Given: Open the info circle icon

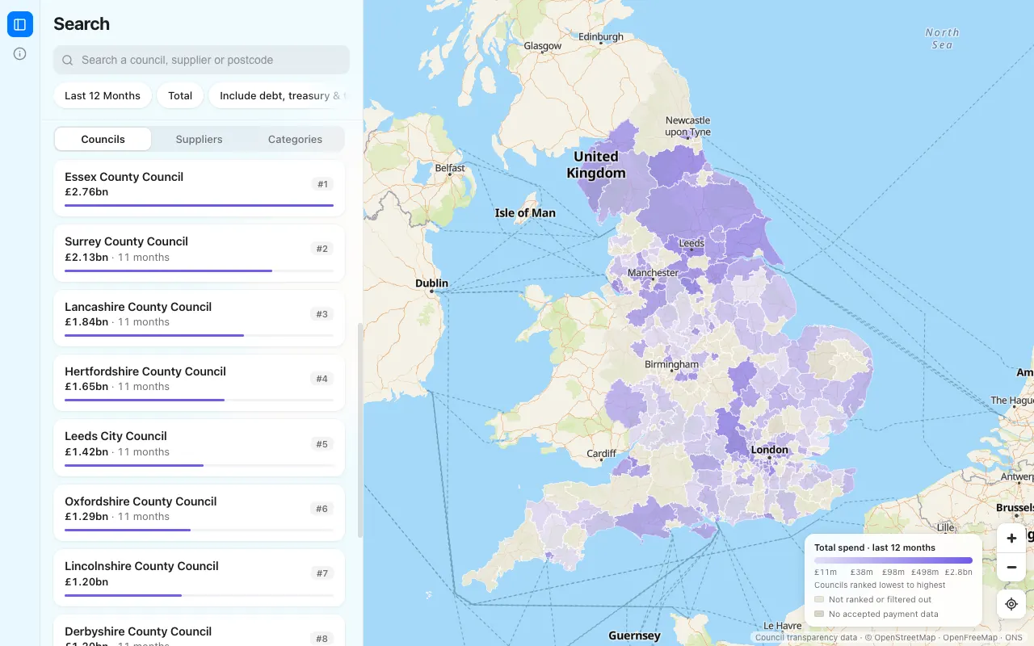Looking at the screenshot, I should click(20, 54).
